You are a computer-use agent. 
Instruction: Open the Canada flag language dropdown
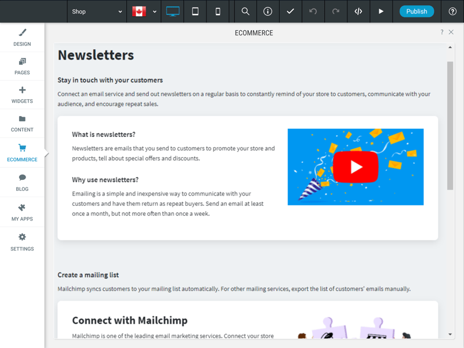pos(144,12)
